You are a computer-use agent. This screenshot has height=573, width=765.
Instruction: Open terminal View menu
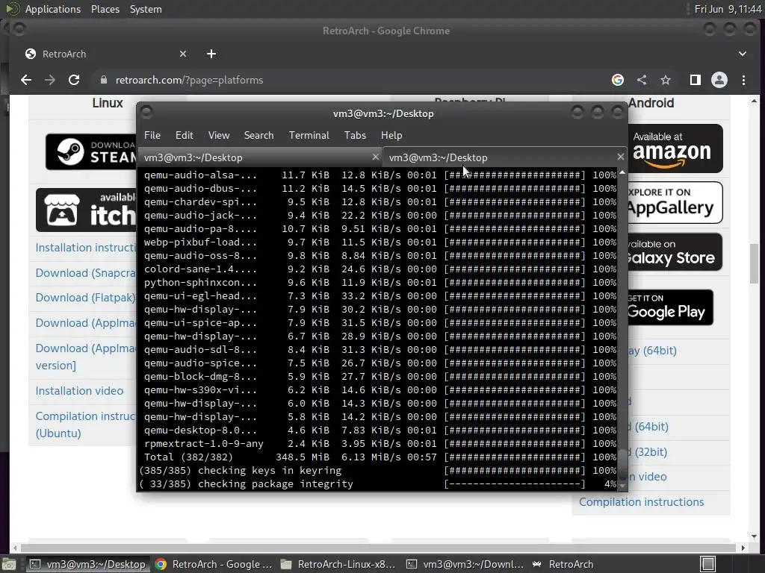[219, 136]
